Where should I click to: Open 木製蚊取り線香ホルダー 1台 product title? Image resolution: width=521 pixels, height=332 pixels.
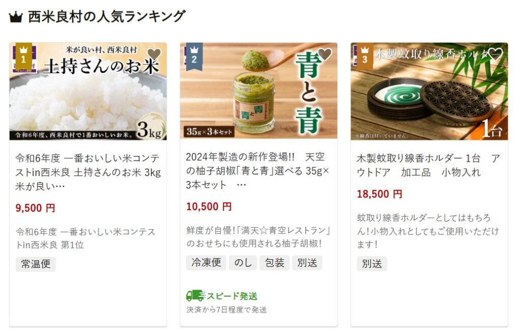click(x=428, y=165)
